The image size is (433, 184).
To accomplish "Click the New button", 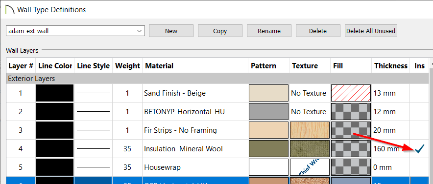I will tap(171, 31).
